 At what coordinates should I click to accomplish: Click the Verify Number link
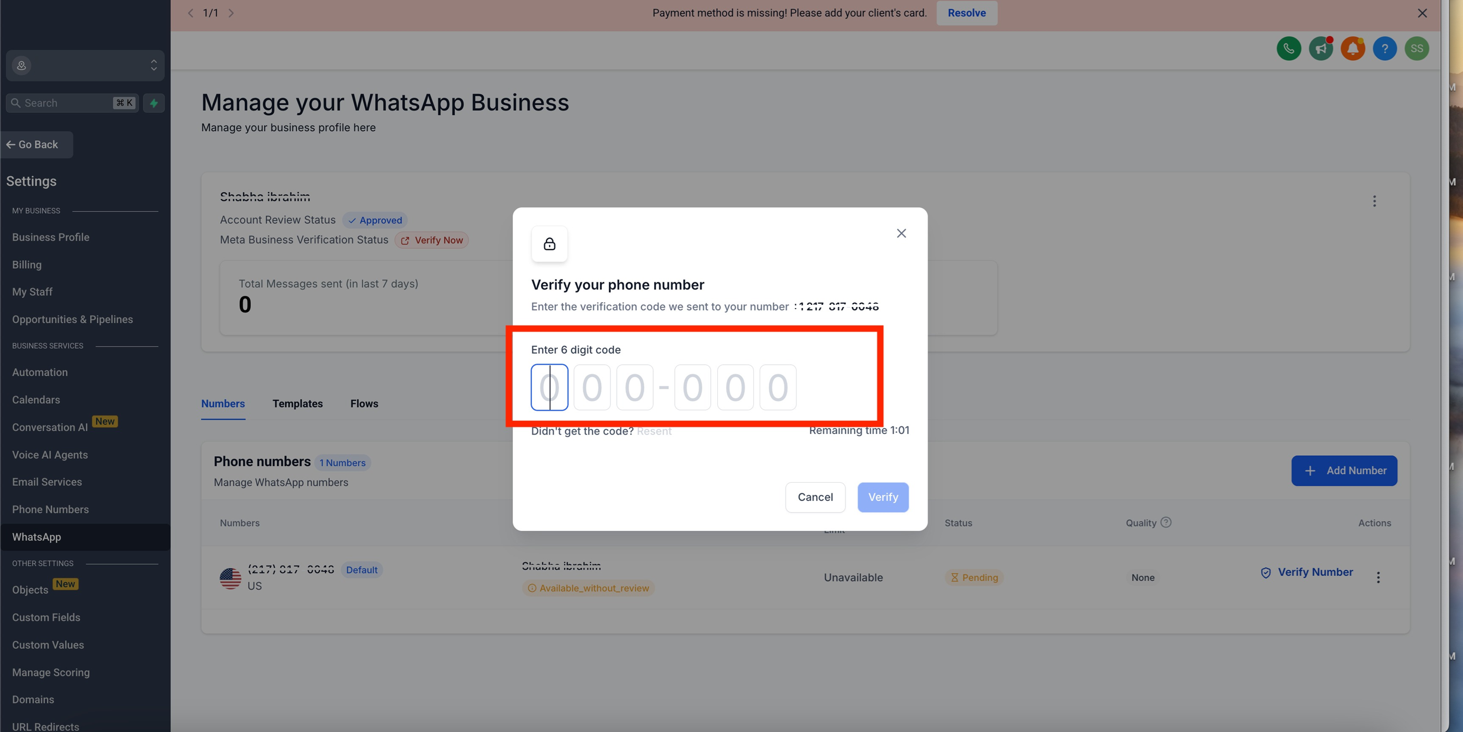(1315, 572)
